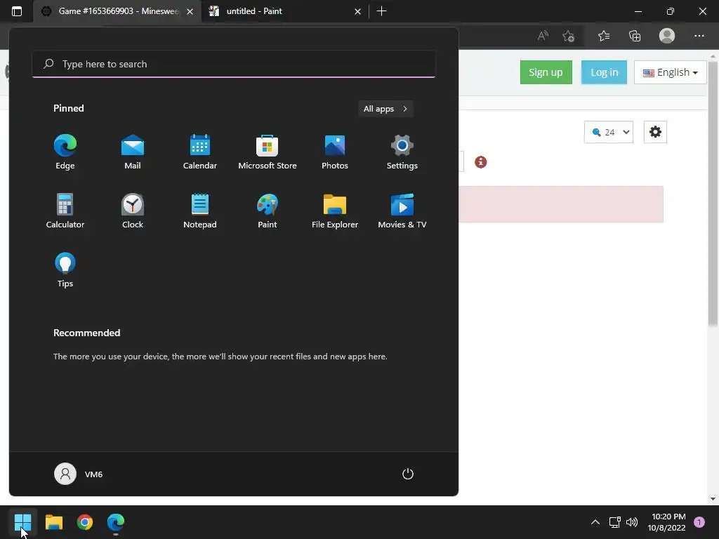Open a new browser tab
719x539 pixels.
[x=381, y=11]
